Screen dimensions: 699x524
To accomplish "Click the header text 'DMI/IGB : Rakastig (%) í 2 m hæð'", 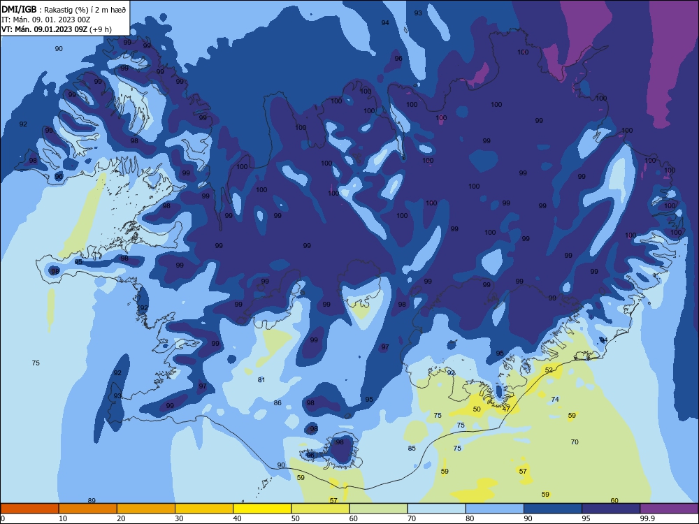I will 64,9.
